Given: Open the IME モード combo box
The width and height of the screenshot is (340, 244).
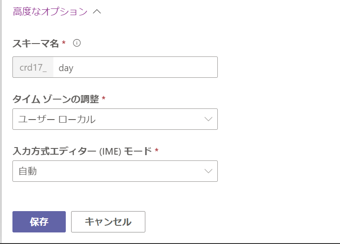Looking at the screenshot, I should tap(115, 171).
